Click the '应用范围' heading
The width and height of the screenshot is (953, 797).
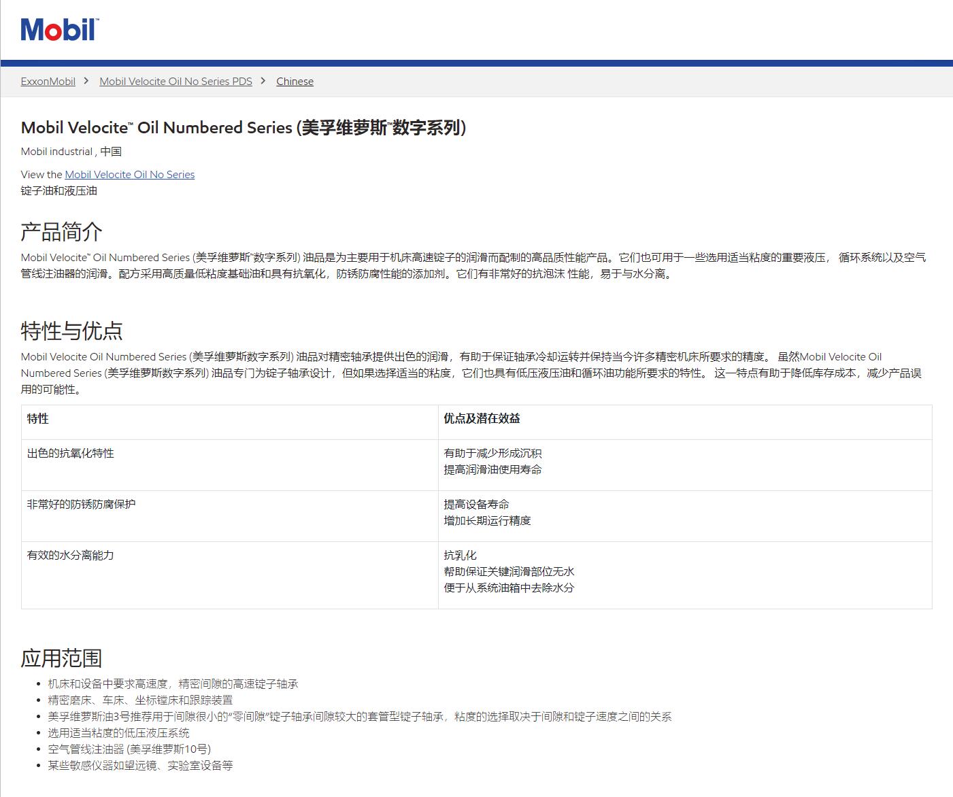(62, 658)
